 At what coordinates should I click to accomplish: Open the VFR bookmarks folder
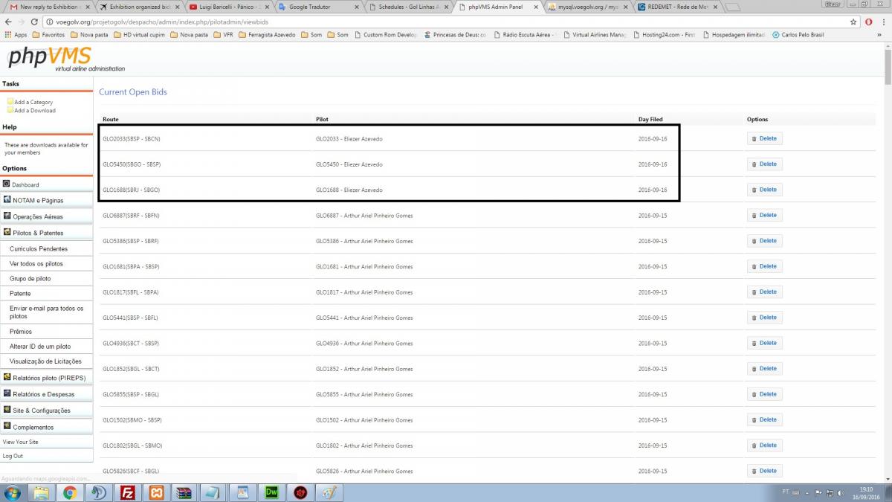pos(223,35)
